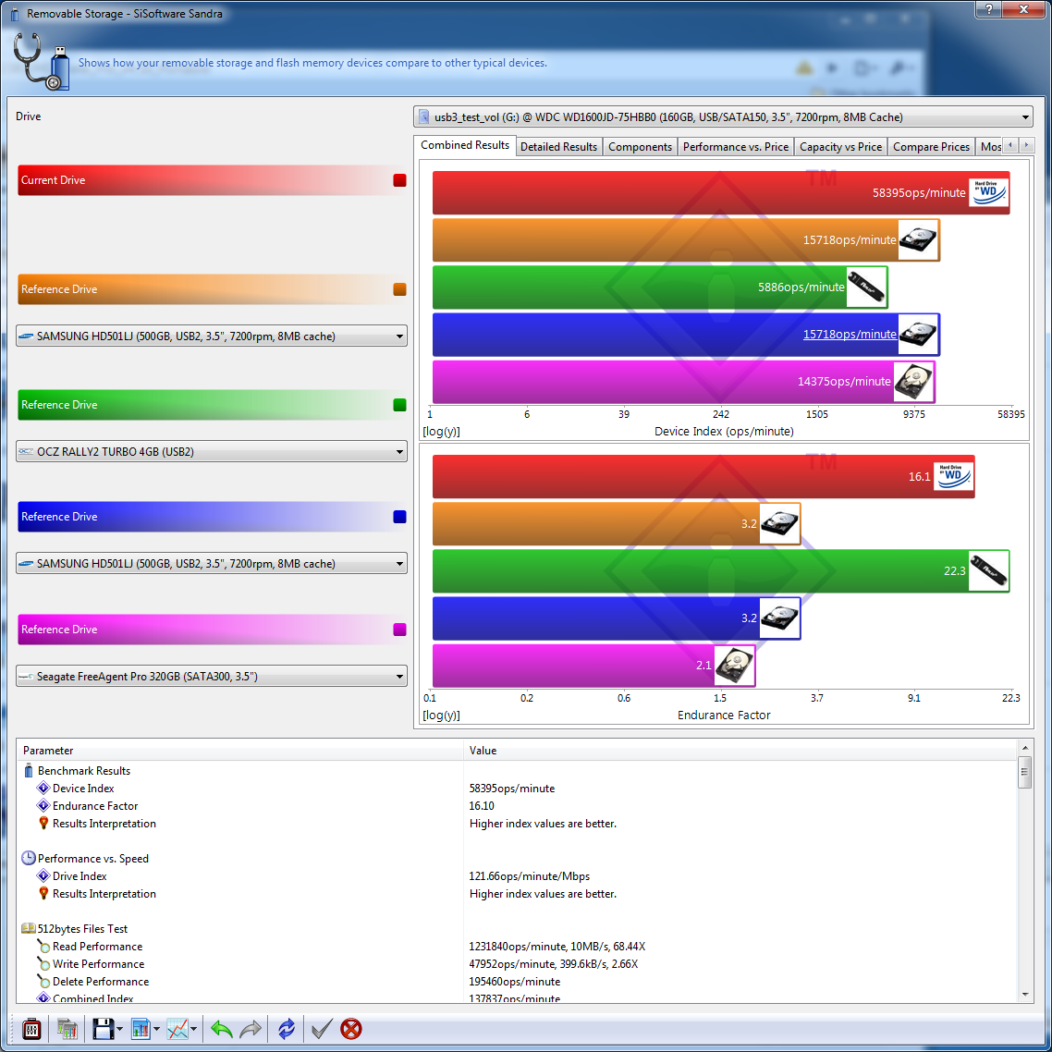Click the green Reference Drive color swatch
This screenshot has width=1052, height=1052.
400,405
